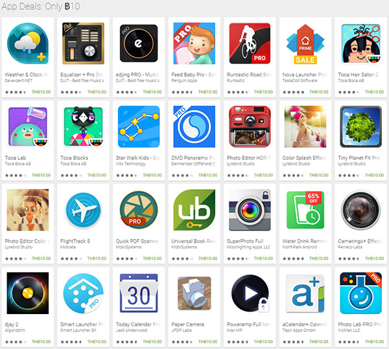This screenshot has width=389, height=349.
Task: Click the THB10.00 price for Feed Baby Pro
Action: click(x=207, y=92)
